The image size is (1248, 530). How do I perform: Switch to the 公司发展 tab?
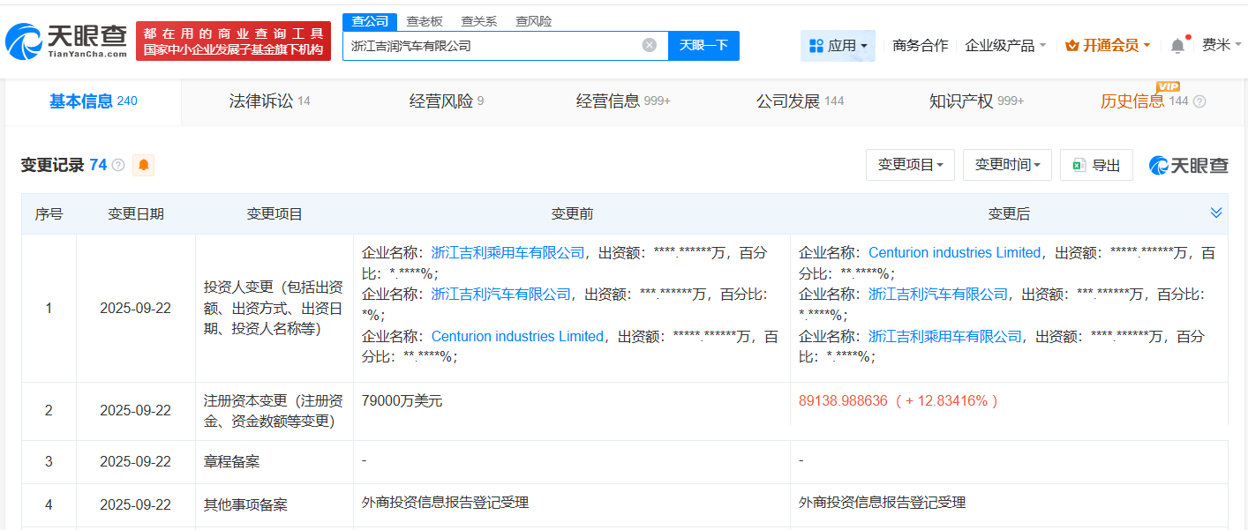tap(800, 101)
